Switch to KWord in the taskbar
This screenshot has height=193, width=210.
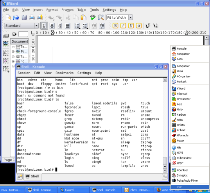click(x=73, y=190)
